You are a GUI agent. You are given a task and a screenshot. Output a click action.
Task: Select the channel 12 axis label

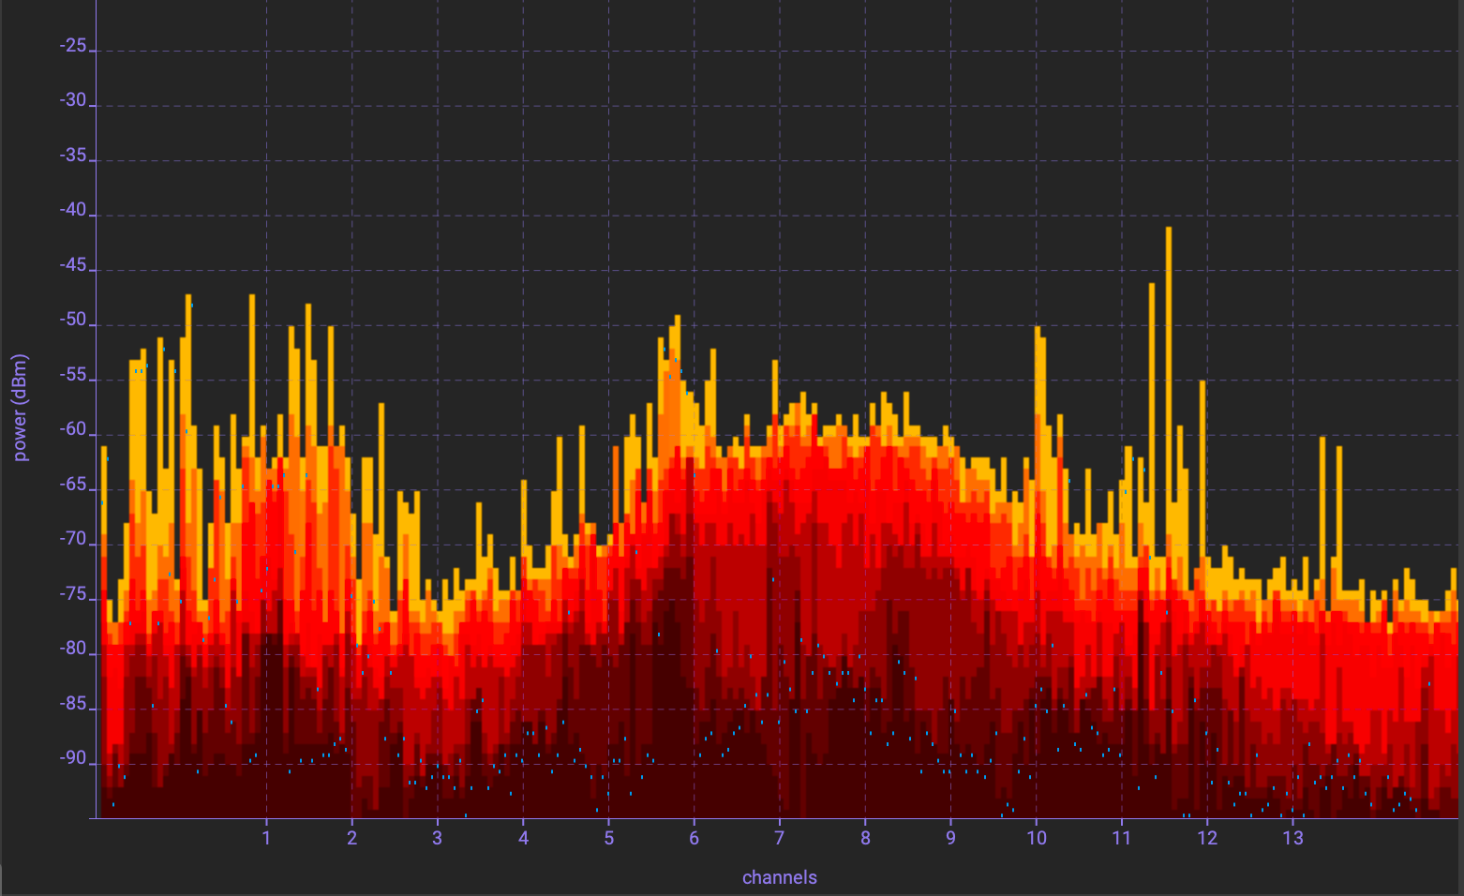[x=1207, y=838]
